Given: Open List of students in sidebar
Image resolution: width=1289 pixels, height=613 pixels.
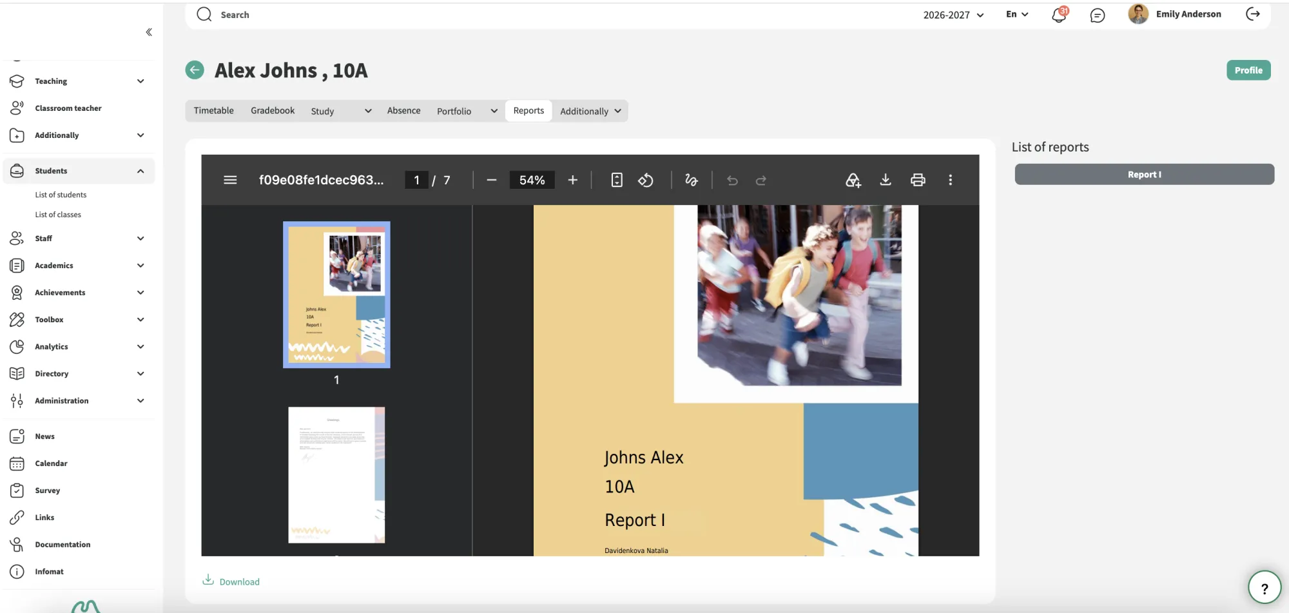Looking at the screenshot, I should [x=61, y=195].
